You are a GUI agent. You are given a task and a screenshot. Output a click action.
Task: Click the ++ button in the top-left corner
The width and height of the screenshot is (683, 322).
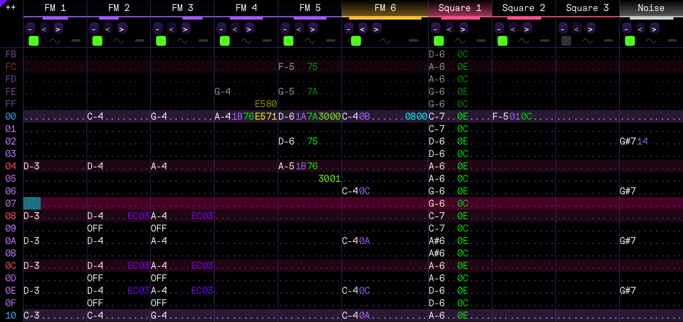pyautogui.click(x=11, y=8)
